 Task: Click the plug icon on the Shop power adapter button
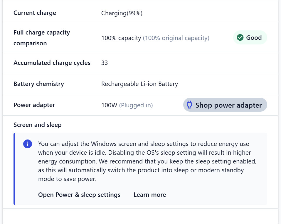[189, 105]
